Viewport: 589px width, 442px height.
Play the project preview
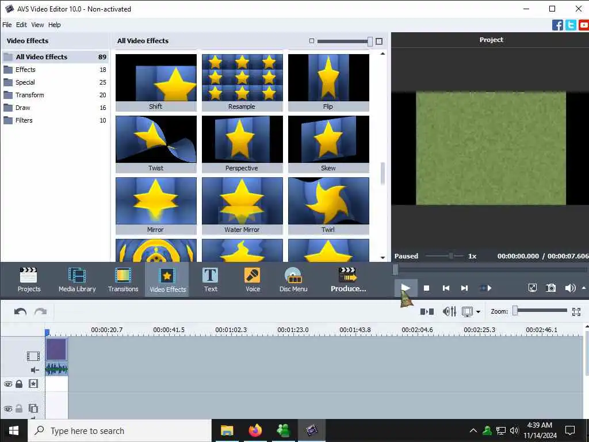pyautogui.click(x=406, y=288)
